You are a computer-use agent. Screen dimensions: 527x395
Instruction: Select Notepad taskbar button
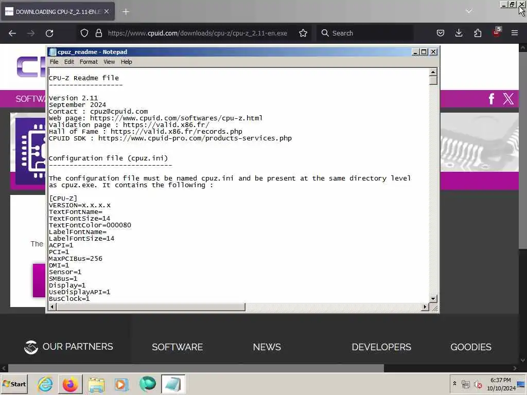click(173, 384)
